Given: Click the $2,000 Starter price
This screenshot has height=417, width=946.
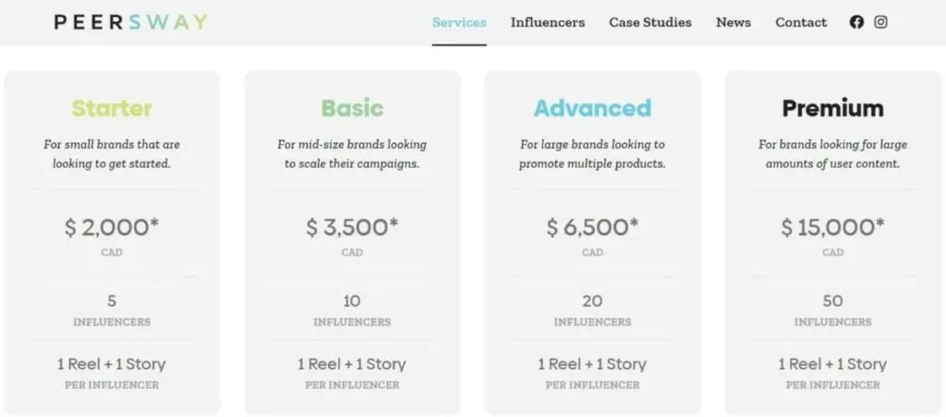Looking at the screenshot, I should click(x=112, y=227).
